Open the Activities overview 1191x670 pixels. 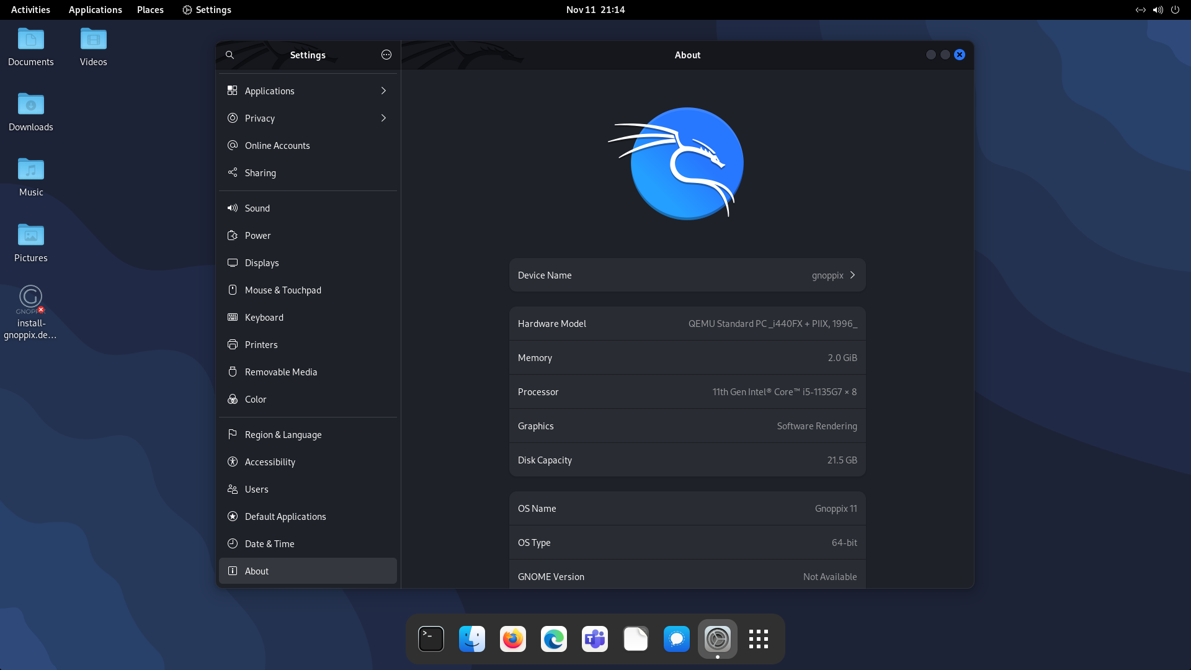(x=30, y=10)
